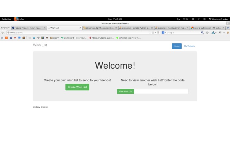
Task: Open the brown square bookmark icon
Action: click(23, 38)
